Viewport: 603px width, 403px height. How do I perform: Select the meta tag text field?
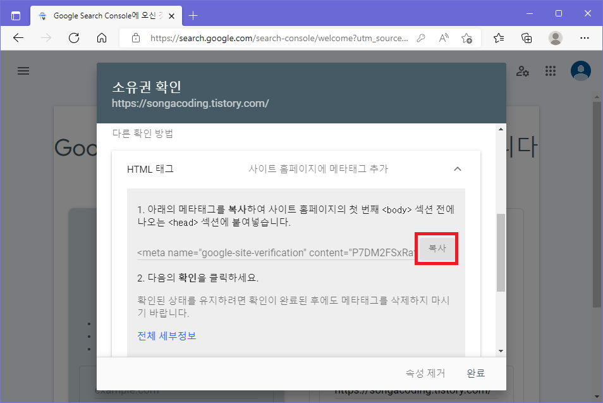(x=276, y=253)
